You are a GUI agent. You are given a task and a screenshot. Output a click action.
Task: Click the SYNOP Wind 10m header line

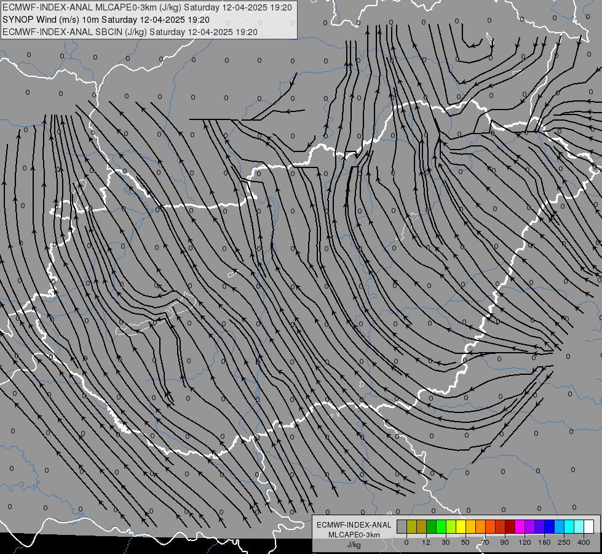[106, 20]
